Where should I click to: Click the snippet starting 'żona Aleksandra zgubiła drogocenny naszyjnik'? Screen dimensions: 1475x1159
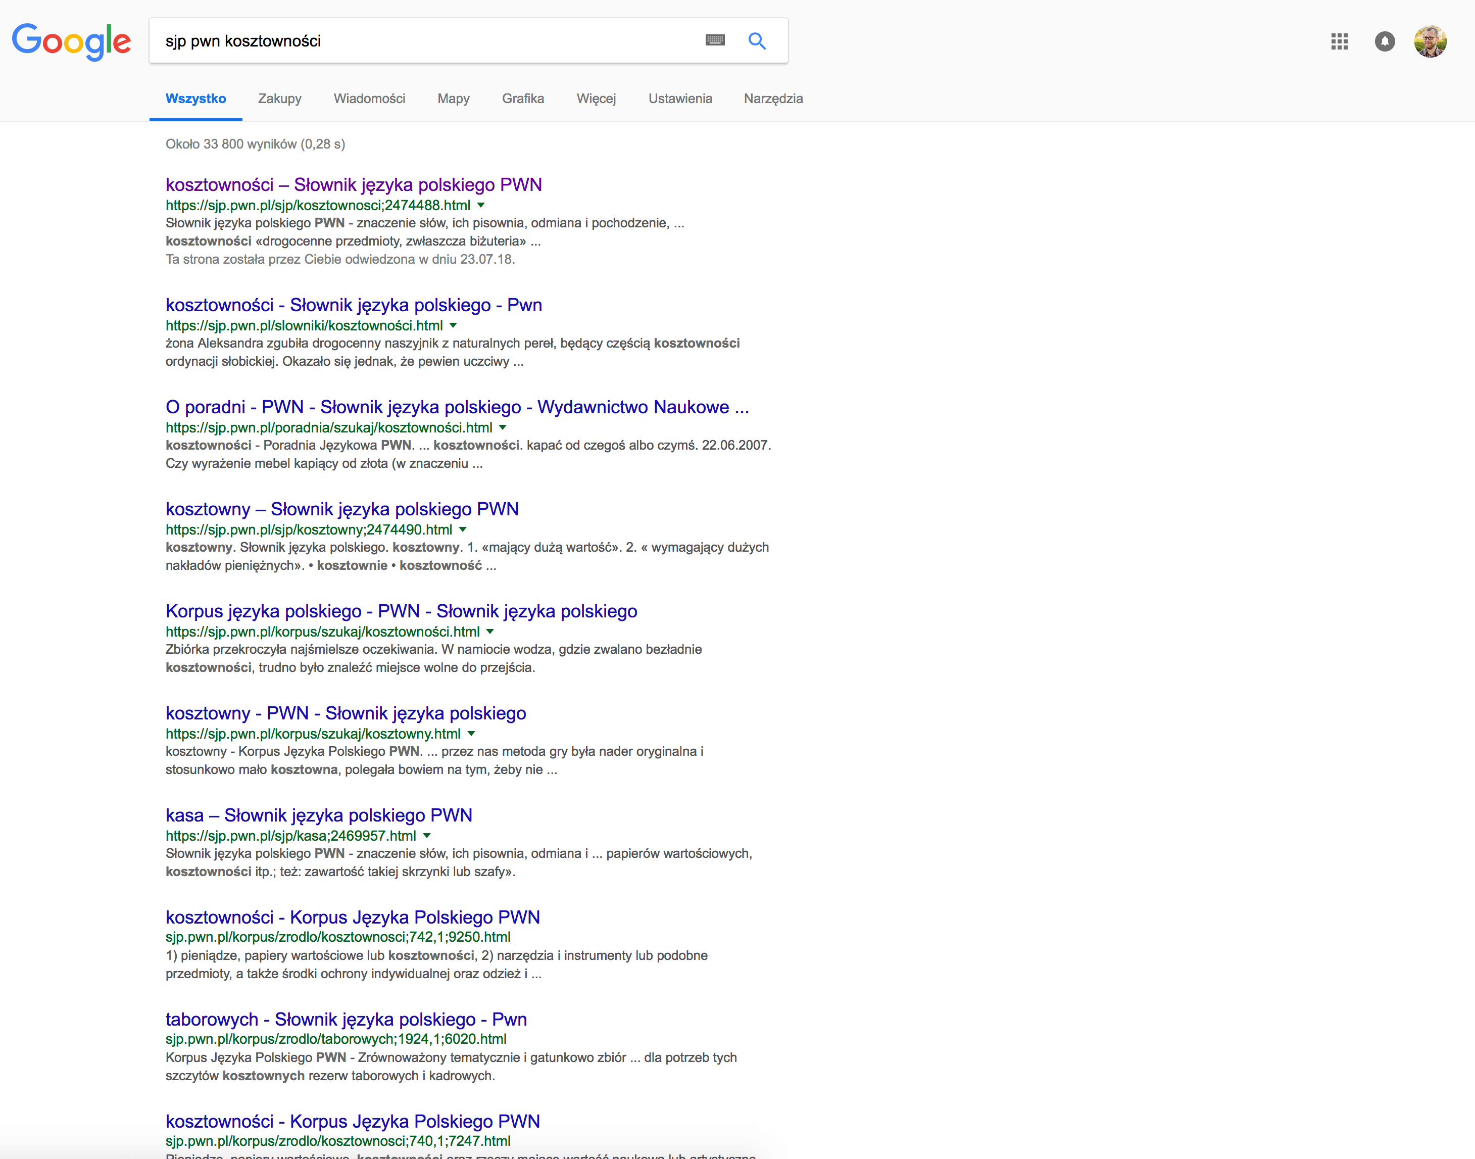pos(453,352)
